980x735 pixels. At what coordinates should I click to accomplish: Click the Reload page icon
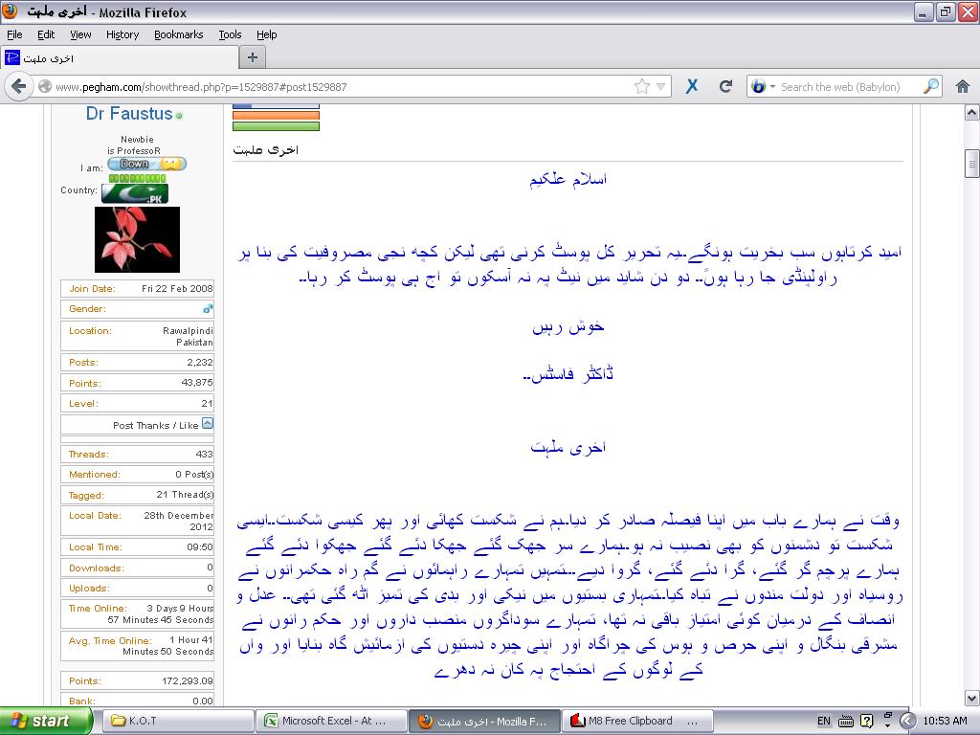click(x=725, y=86)
